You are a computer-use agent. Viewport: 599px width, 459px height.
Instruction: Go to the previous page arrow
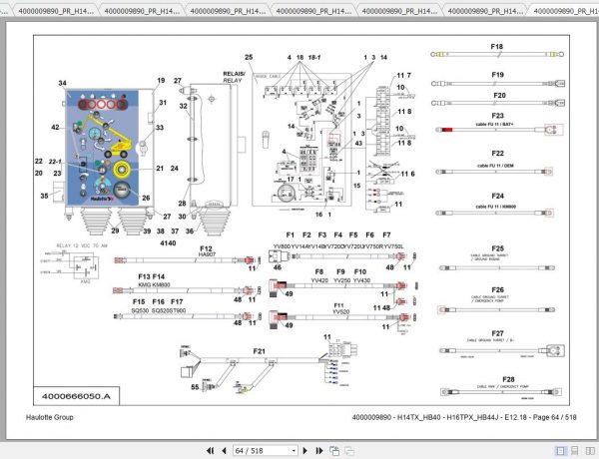point(225,451)
